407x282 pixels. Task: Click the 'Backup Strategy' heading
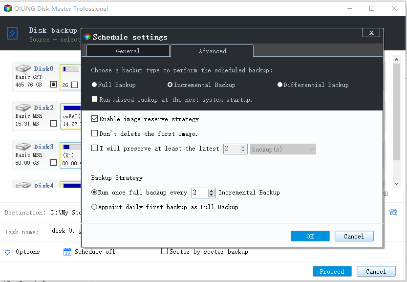[x=117, y=177]
